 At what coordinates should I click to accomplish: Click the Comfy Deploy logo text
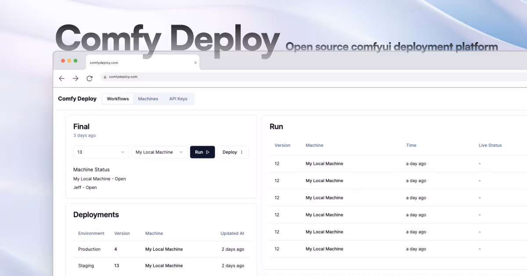point(77,99)
